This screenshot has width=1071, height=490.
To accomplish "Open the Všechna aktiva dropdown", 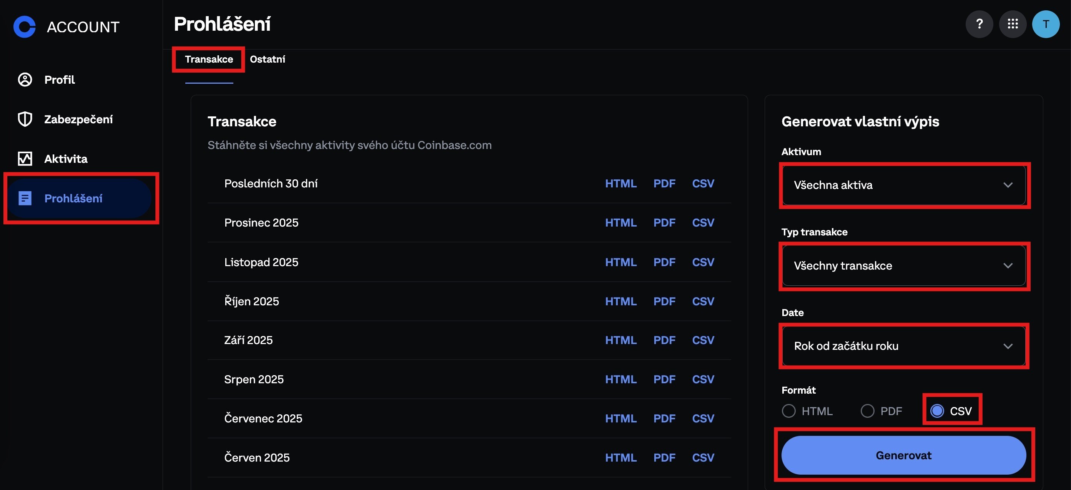I will coord(903,185).
